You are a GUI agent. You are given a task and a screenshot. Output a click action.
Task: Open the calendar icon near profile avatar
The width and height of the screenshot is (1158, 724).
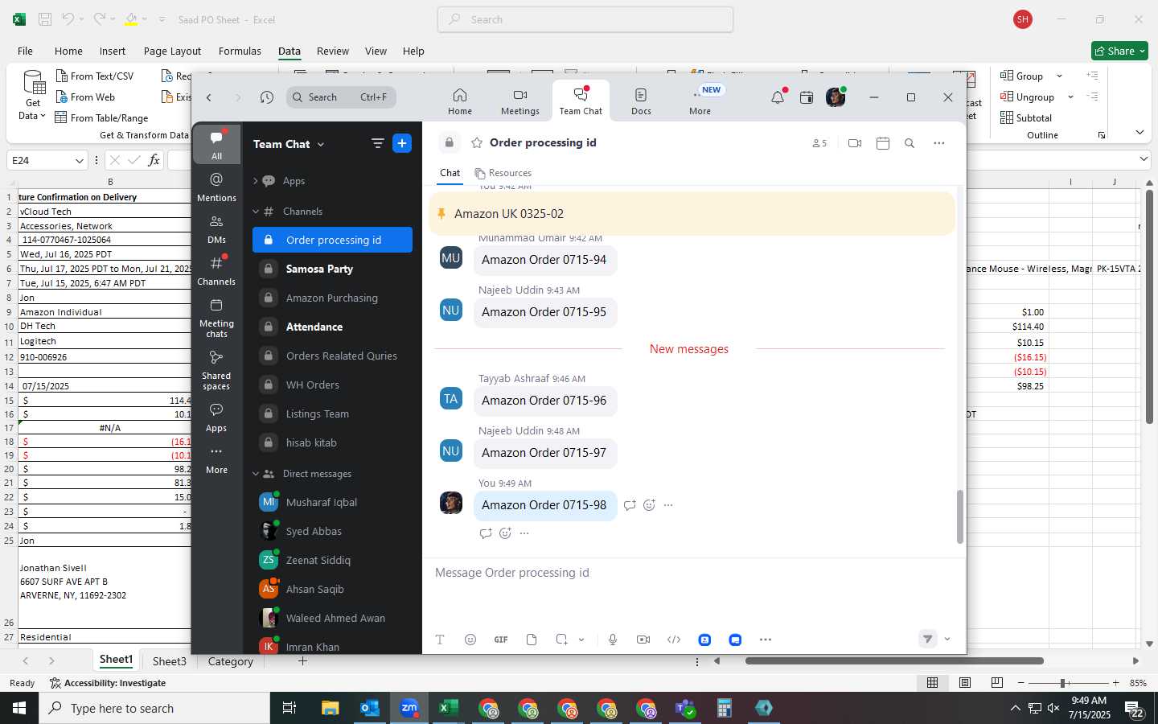(x=807, y=97)
